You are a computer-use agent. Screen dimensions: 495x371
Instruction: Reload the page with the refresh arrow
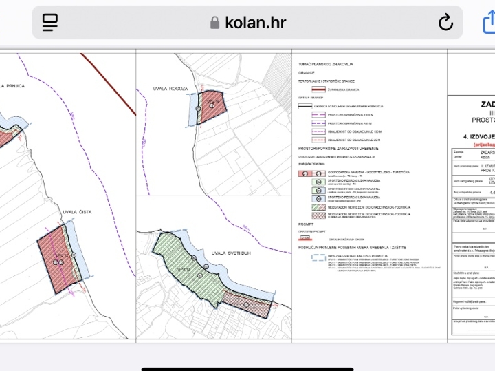[445, 22]
